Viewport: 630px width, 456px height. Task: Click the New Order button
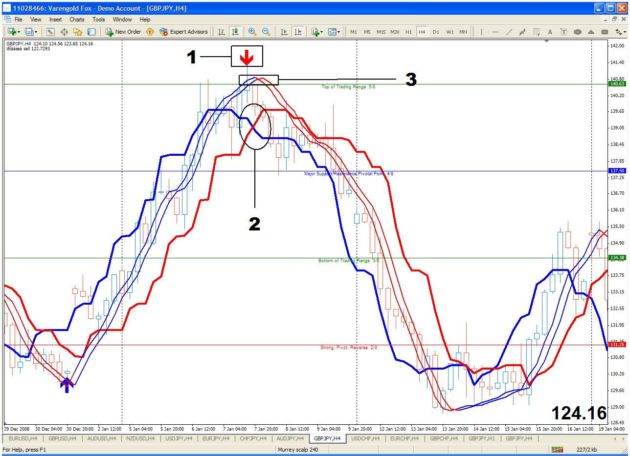123,32
